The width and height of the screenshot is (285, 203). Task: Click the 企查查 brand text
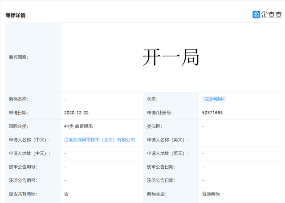pos(271,15)
